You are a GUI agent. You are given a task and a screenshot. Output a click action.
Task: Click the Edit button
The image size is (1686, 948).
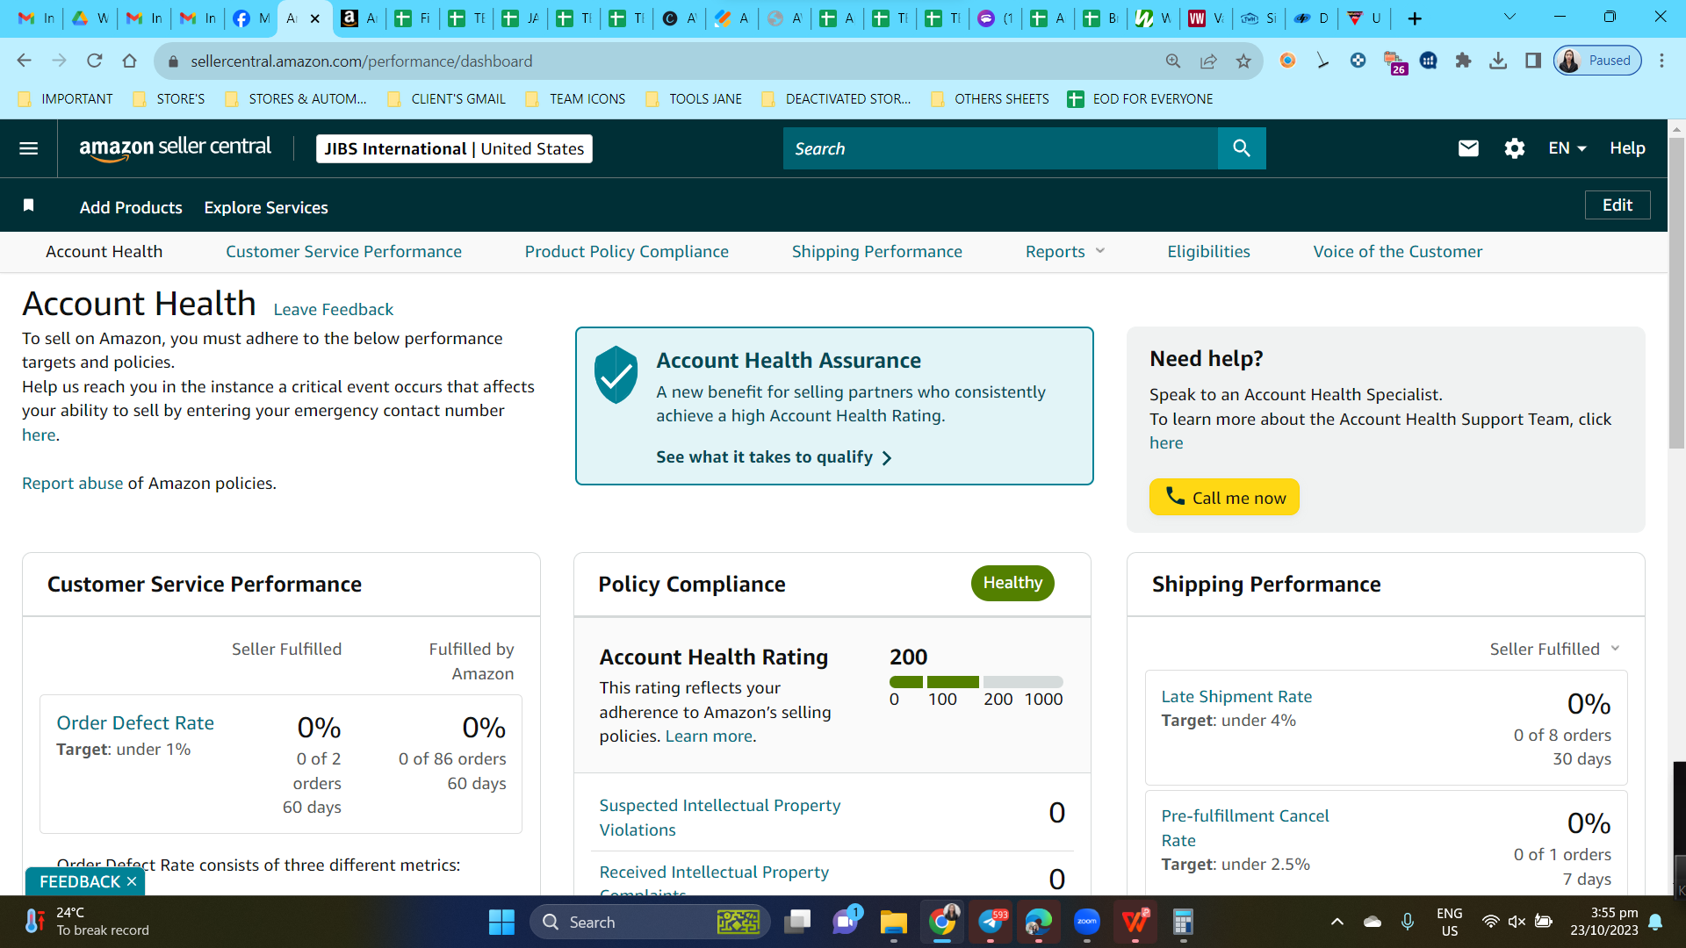[1618, 205]
